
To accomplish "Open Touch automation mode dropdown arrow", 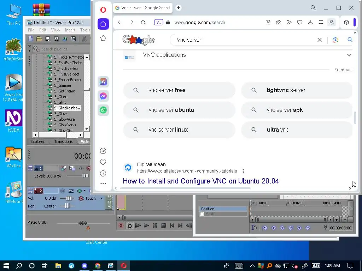I will (x=101, y=198).
